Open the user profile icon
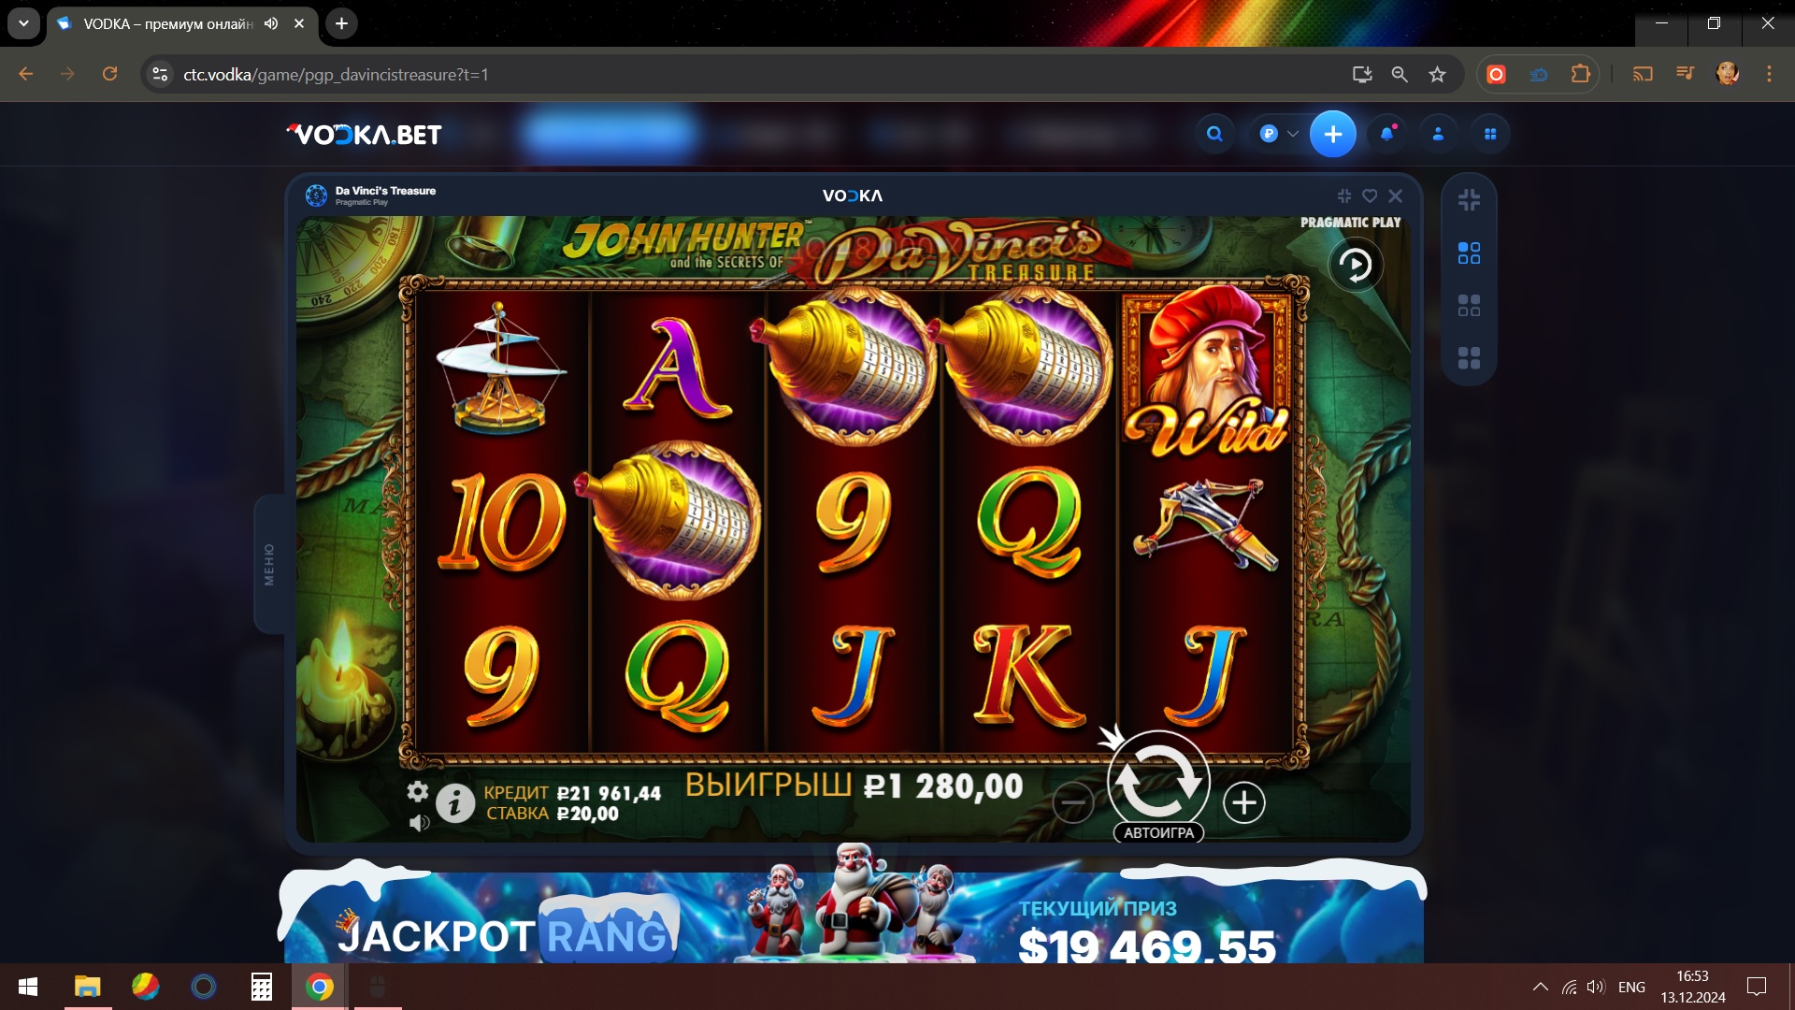Viewport: 1795px width, 1010px height. click(1438, 134)
